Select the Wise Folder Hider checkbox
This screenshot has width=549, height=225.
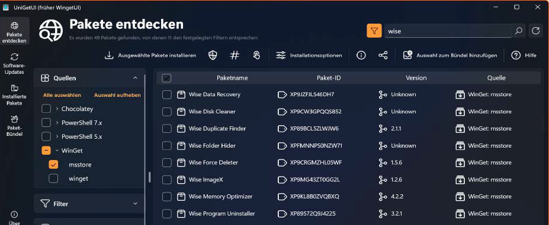[x=166, y=146]
